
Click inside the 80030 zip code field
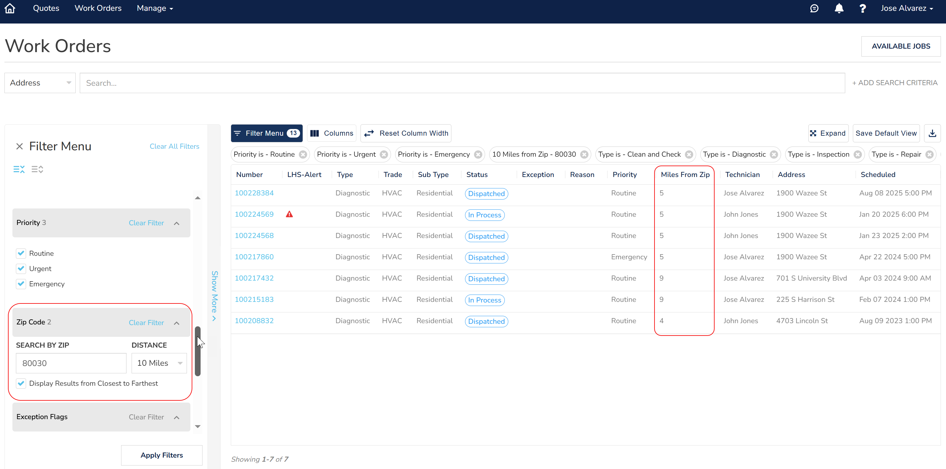[x=71, y=363]
